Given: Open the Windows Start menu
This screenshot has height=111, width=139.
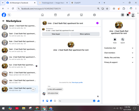Looking at the screenshot, I should (x=3, y=108).
